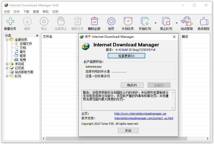
Task: Click the 删除任务 trash icon
Action: [77, 21]
